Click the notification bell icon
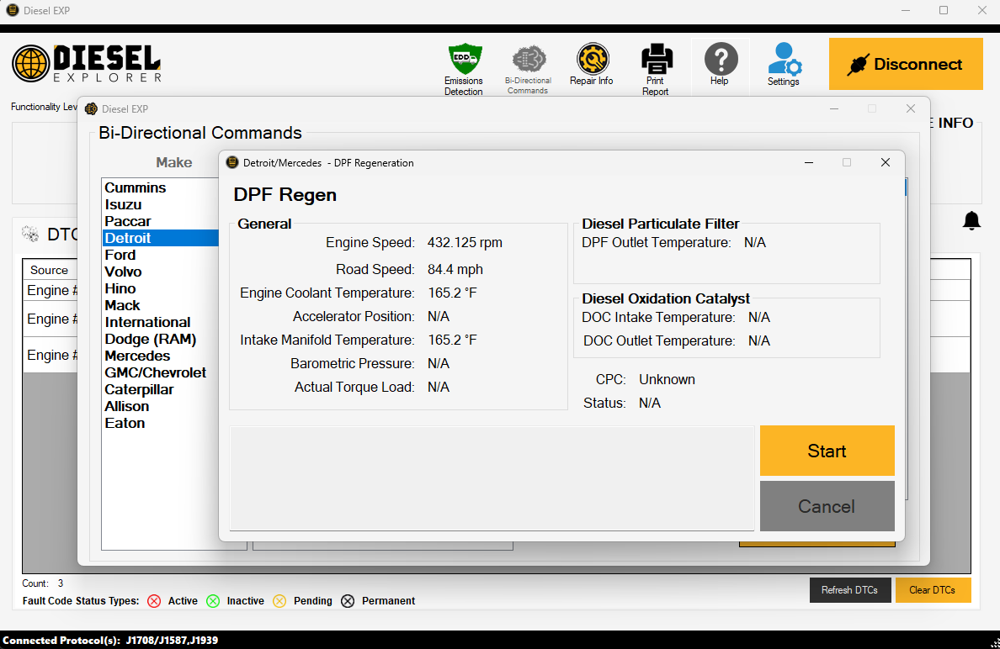This screenshot has height=649, width=1000. coord(971,221)
